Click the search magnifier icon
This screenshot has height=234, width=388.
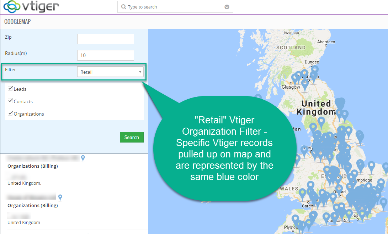point(123,7)
